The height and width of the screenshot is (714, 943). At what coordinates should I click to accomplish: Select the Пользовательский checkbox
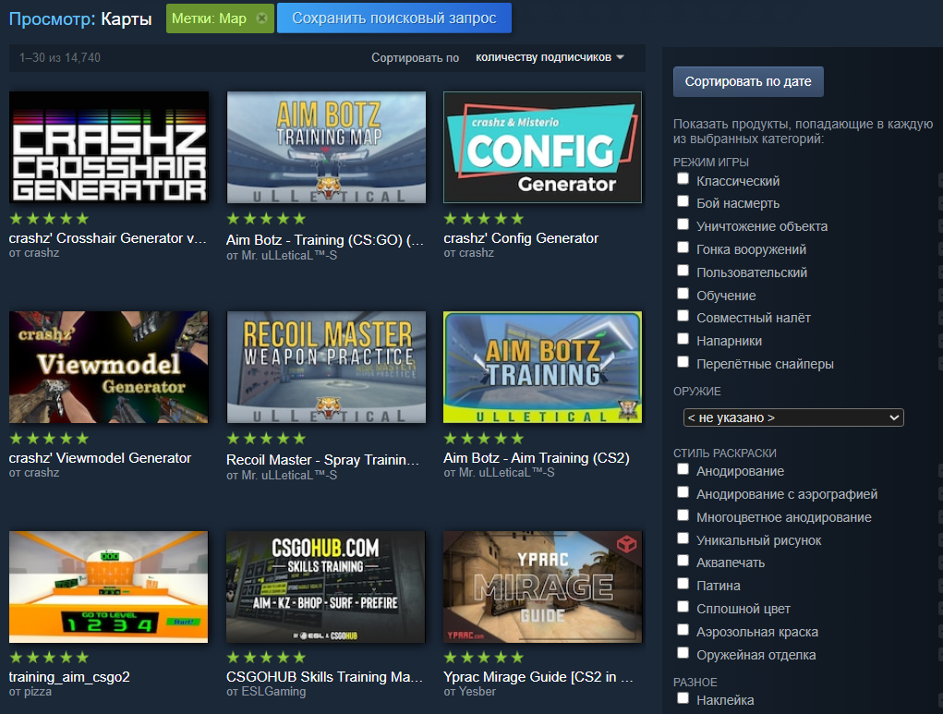683,270
